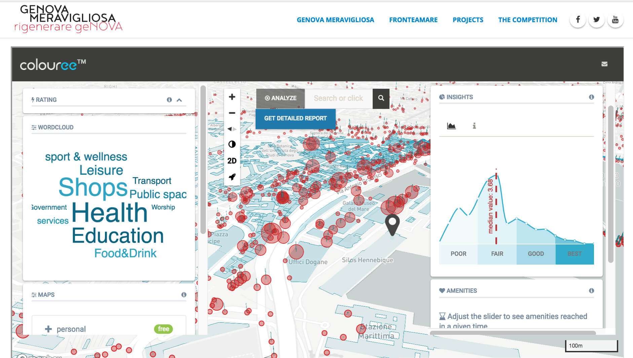
Task: Open the Rating panel info icon
Action: 169,100
